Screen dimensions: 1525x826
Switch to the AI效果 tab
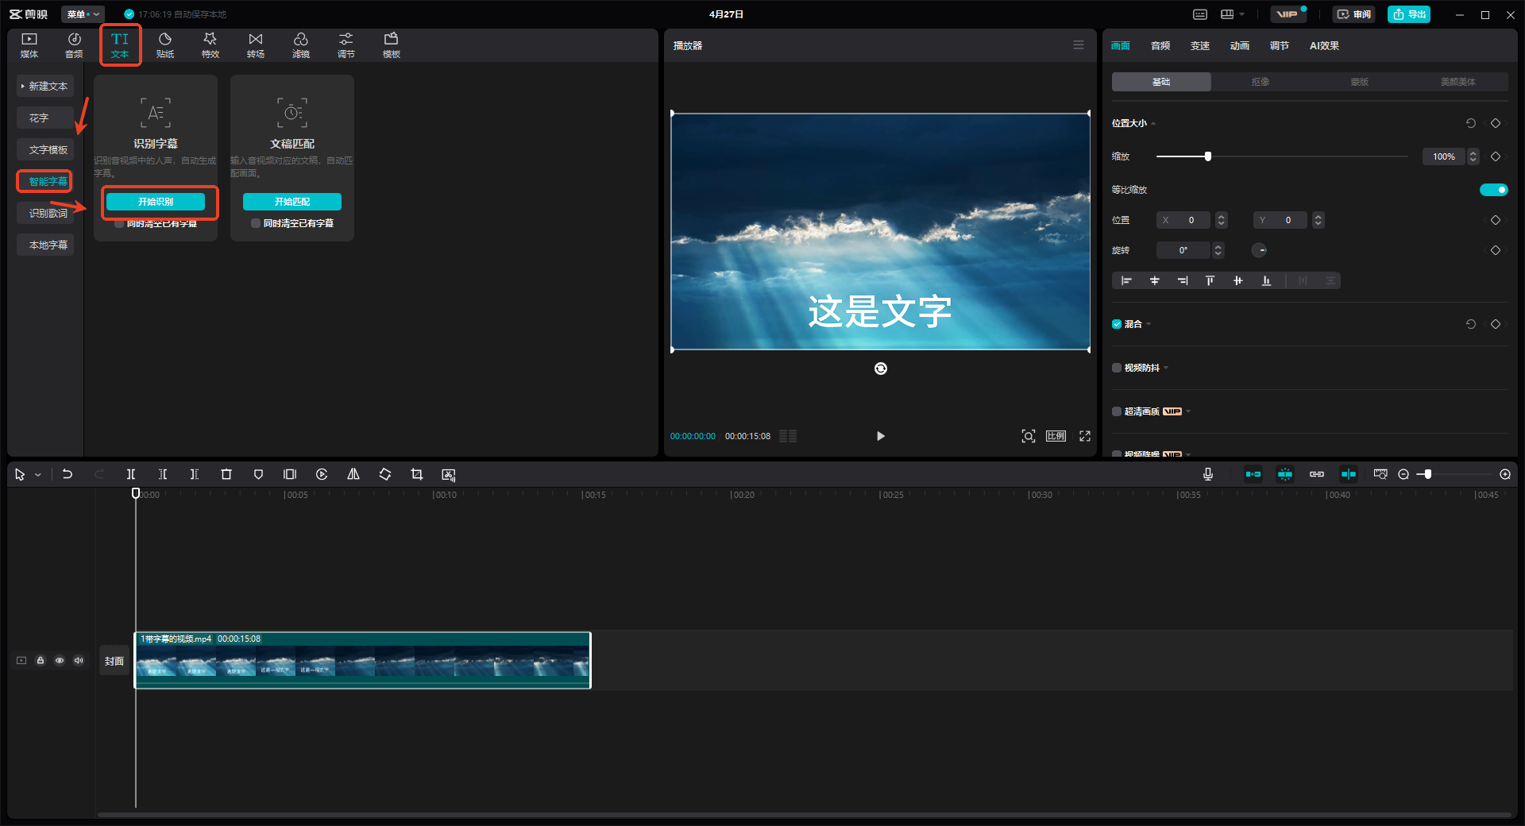click(x=1324, y=46)
